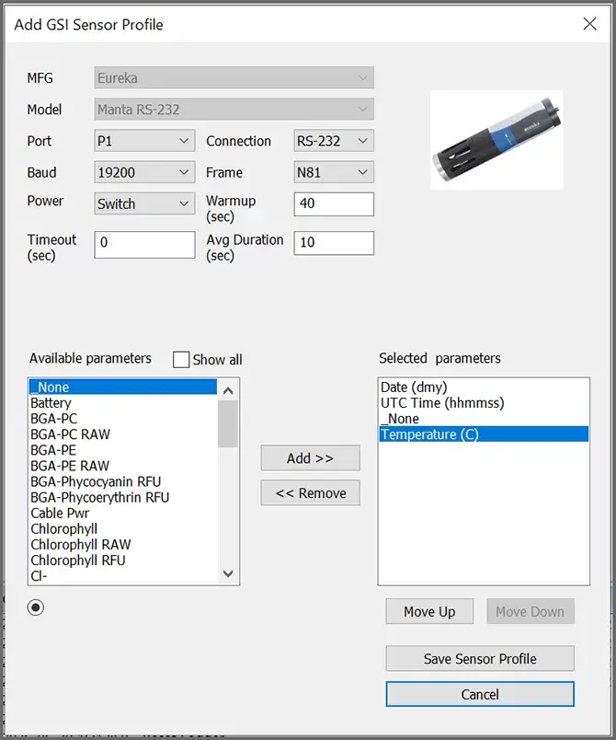Click Save Sensor Profile button
Viewport: 616px width, 740px height.
[x=480, y=658]
